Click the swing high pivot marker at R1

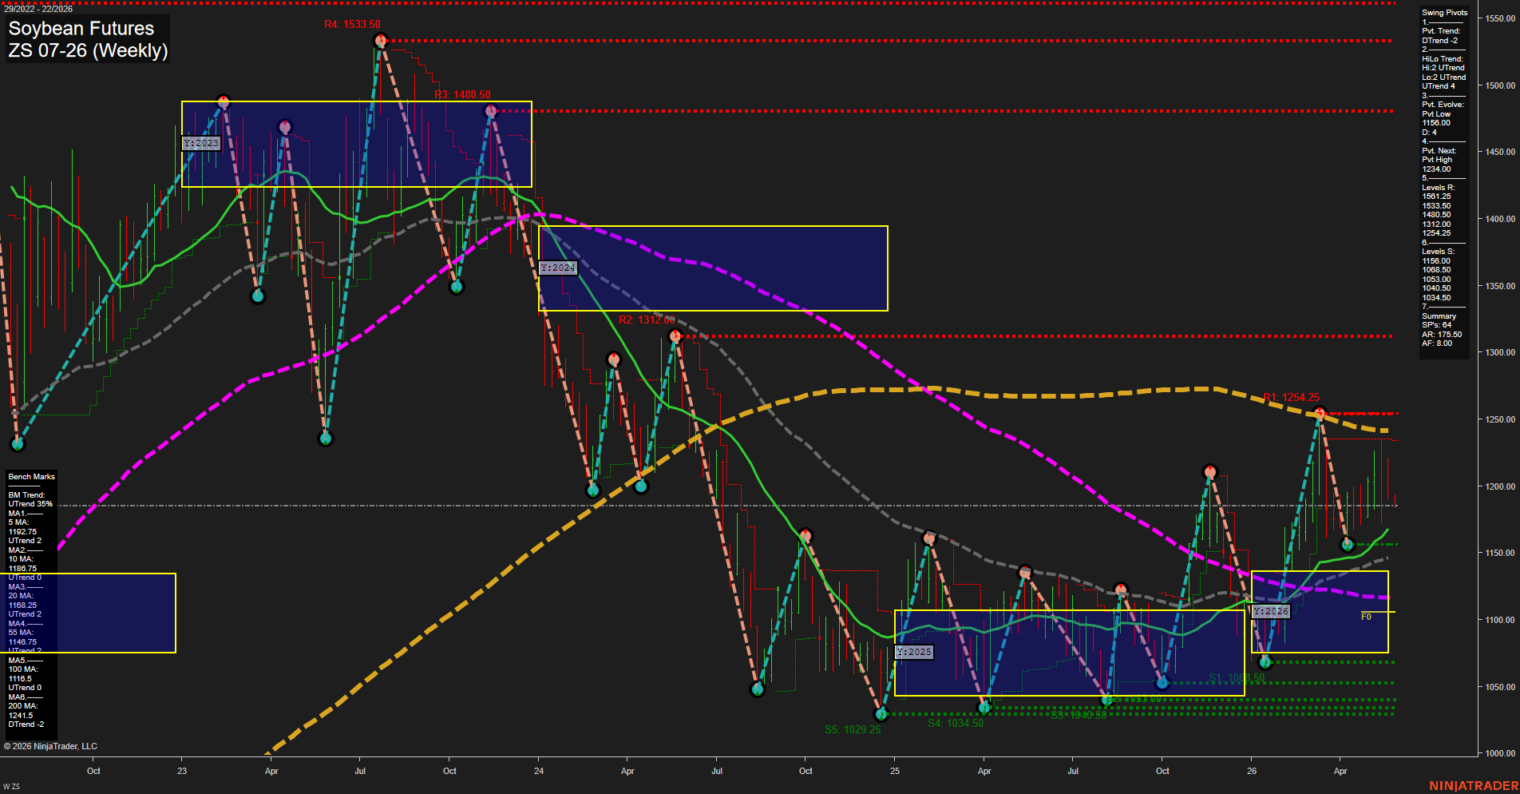coord(1320,413)
